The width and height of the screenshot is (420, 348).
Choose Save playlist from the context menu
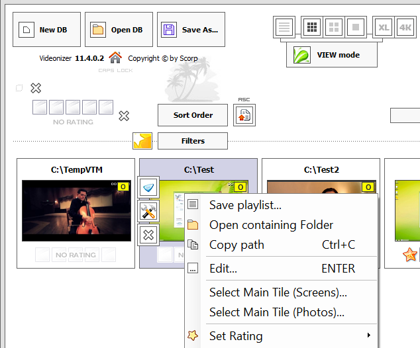pyautogui.click(x=245, y=205)
